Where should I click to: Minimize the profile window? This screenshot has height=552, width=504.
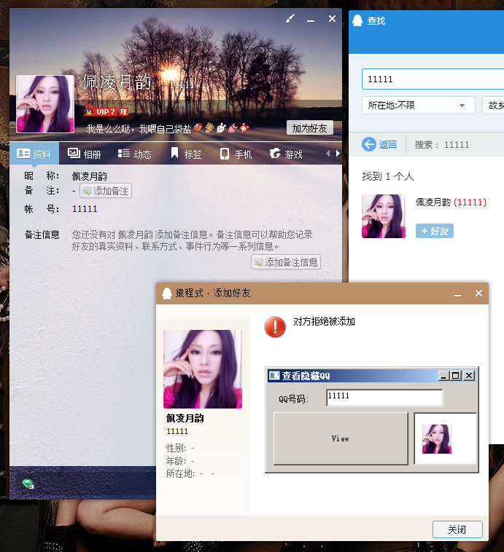pyautogui.click(x=311, y=20)
